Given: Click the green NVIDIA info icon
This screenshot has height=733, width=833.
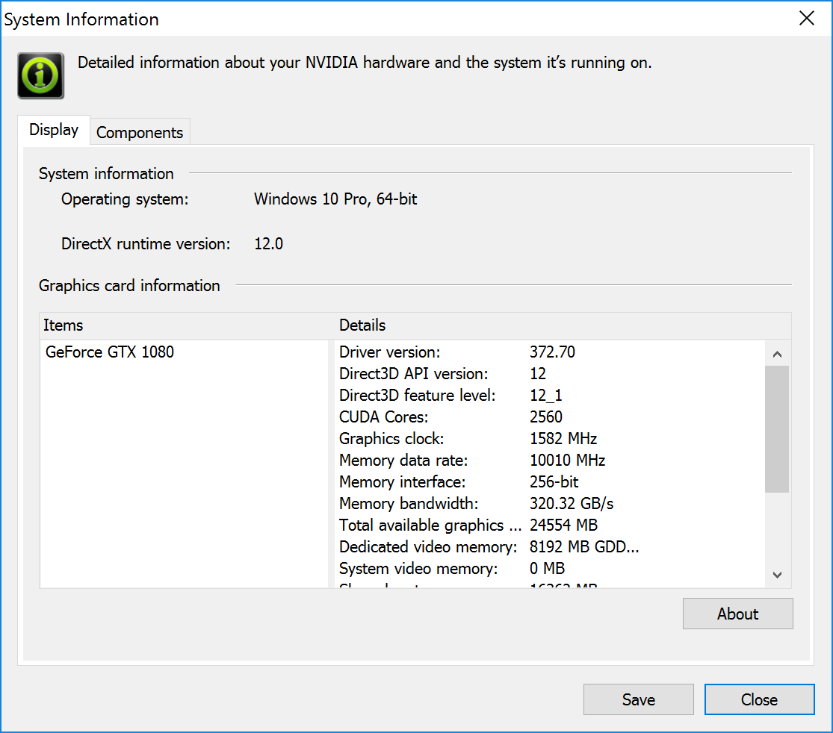Looking at the screenshot, I should (41, 75).
